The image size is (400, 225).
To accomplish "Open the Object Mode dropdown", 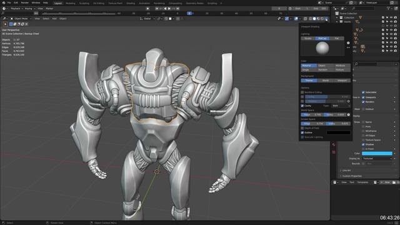I will (x=21, y=19).
